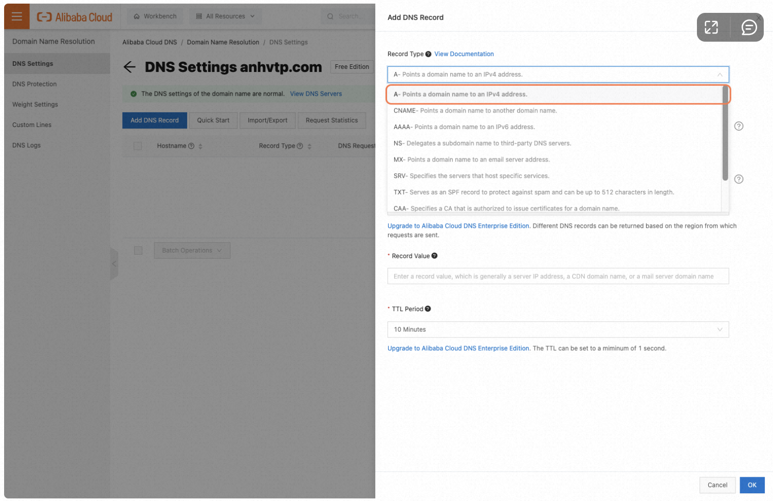
Task: Click the Workbench button in header
Action: (155, 16)
